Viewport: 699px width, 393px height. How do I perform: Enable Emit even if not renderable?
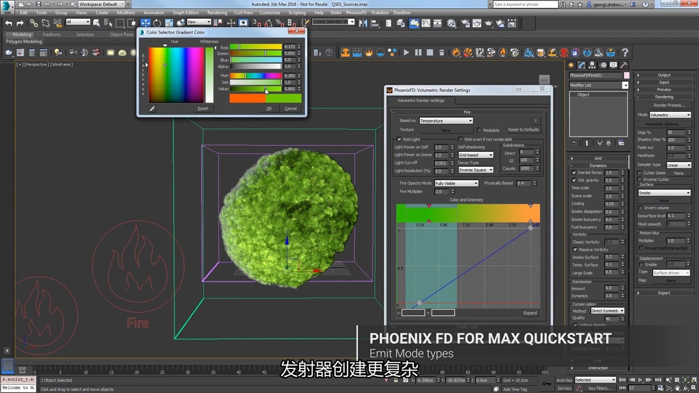pyautogui.click(x=460, y=139)
